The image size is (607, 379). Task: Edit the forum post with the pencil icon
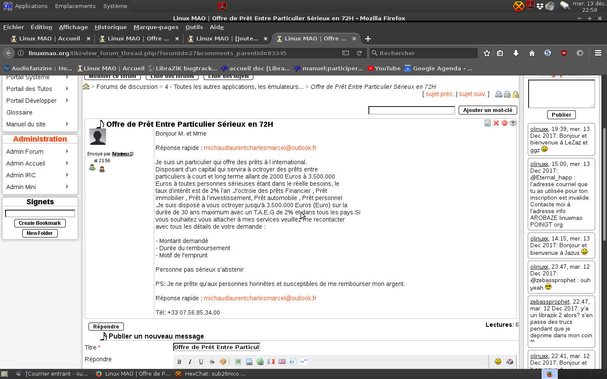488,123
